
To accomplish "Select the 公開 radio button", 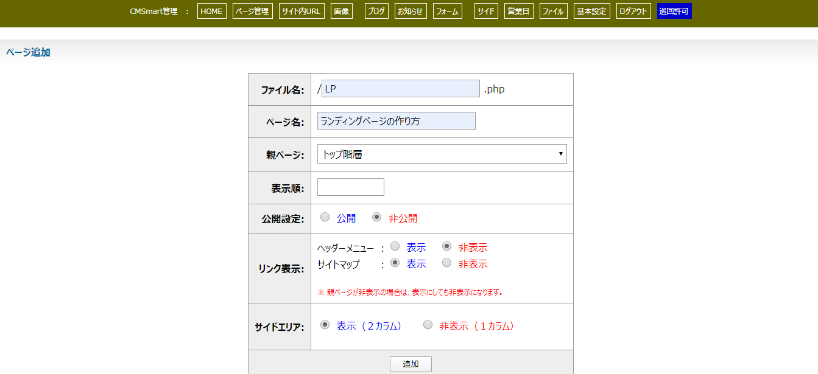I will pos(325,217).
